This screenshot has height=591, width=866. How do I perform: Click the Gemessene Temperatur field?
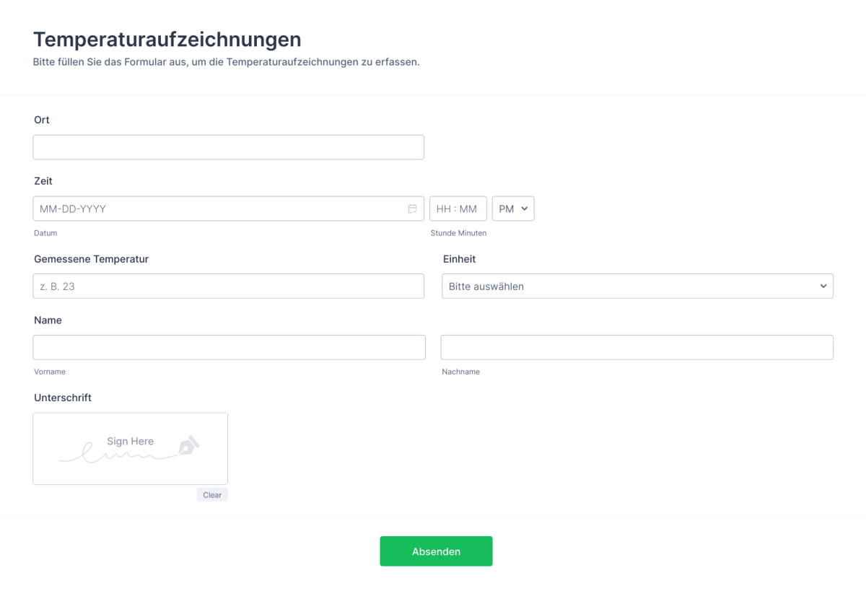tap(228, 286)
